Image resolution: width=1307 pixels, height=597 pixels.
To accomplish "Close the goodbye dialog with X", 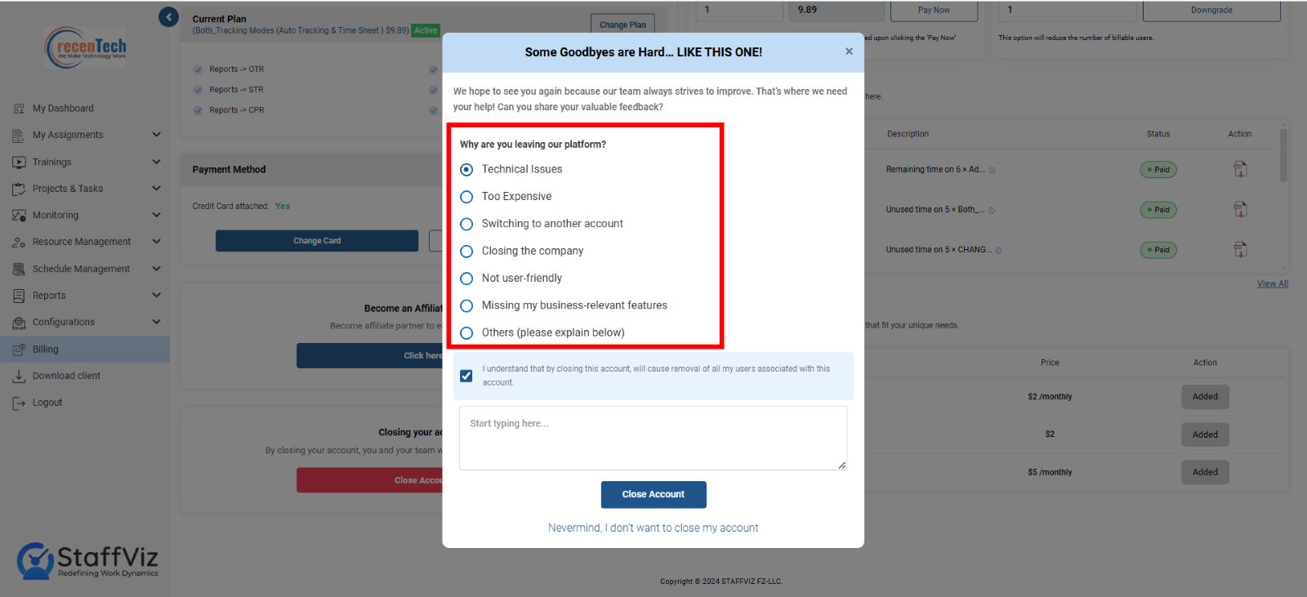I will click(x=849, y=51).
